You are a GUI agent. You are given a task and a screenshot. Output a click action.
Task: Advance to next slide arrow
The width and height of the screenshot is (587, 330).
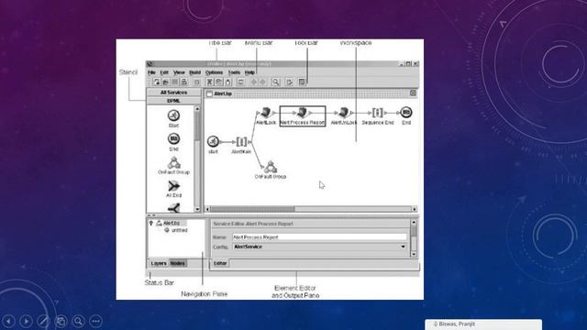point(26,321)
